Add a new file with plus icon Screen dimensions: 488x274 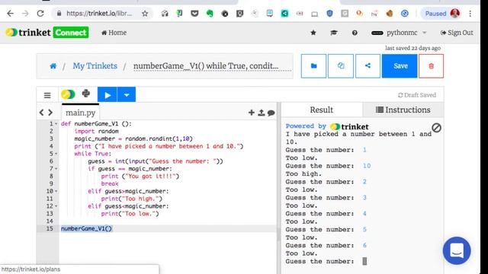tap(252, 113)
